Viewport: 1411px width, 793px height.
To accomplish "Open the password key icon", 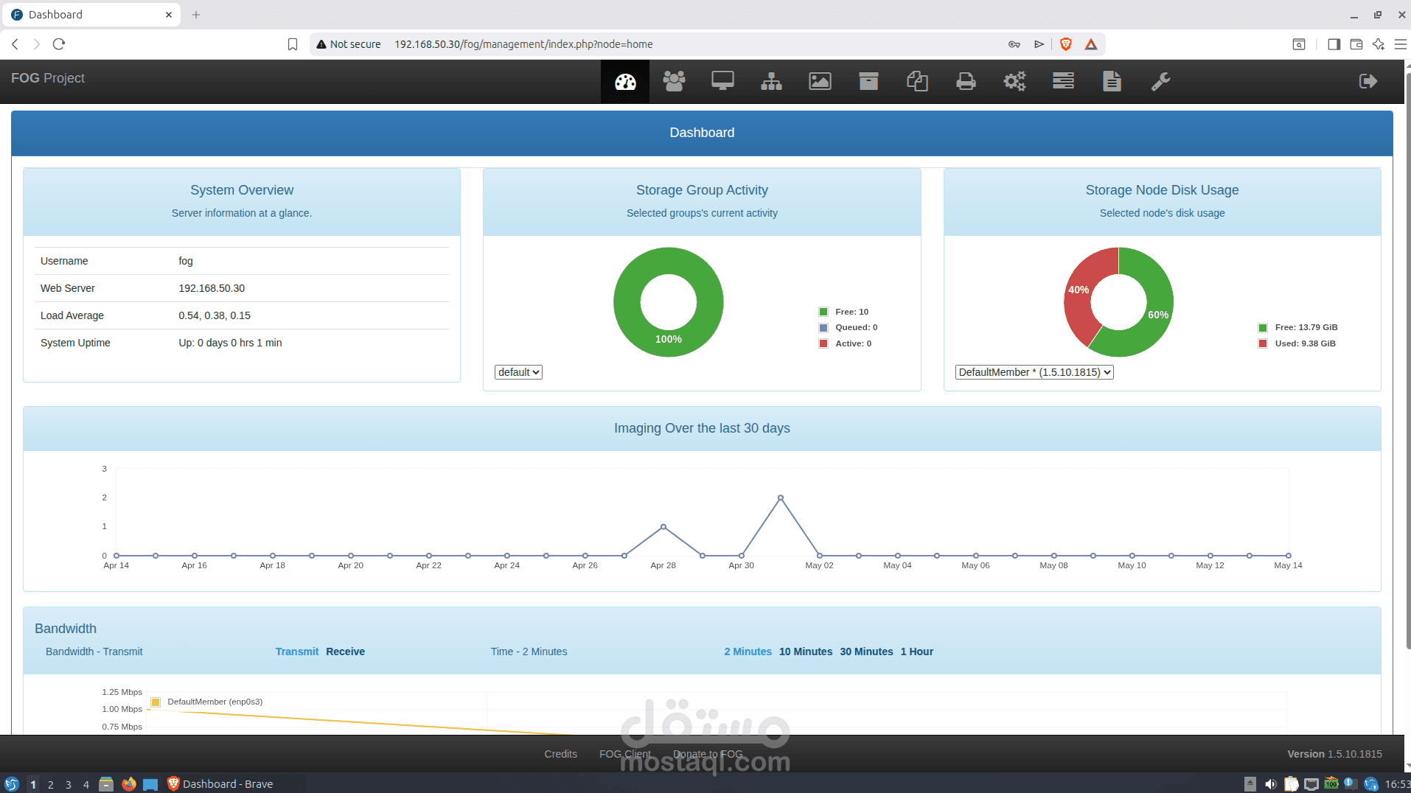I will pos(1014,44).
